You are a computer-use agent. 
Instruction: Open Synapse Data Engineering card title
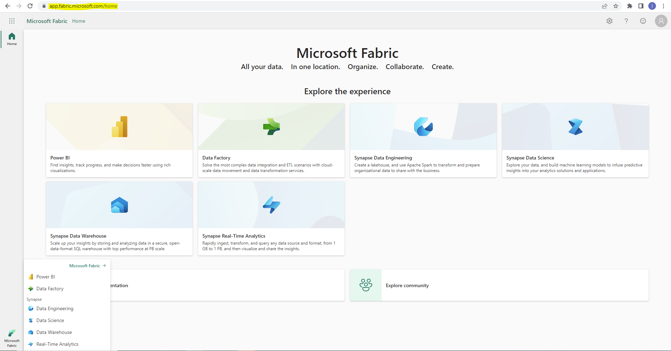click(x=383, y=158)
